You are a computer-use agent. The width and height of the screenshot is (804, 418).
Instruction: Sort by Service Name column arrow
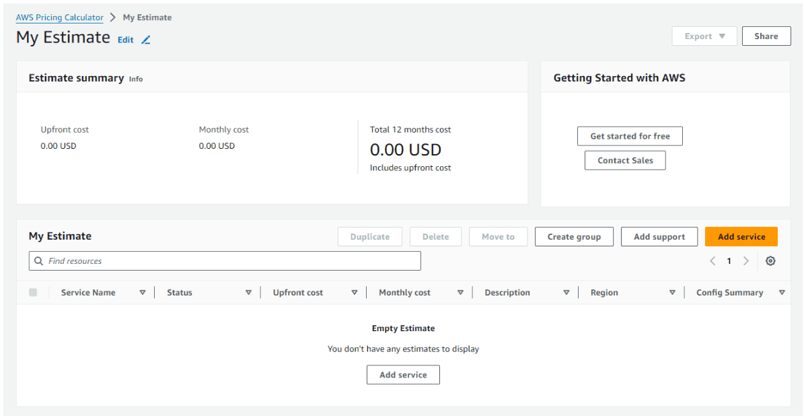coord(143,292)
